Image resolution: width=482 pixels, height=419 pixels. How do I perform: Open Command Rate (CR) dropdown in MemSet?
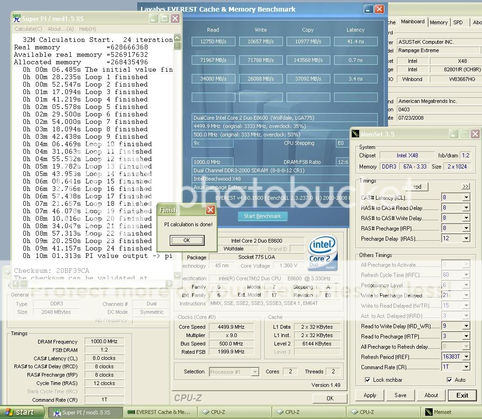[x=466, y=367]
